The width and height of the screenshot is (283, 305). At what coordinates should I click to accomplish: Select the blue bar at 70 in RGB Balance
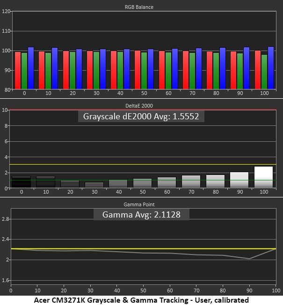199,69
